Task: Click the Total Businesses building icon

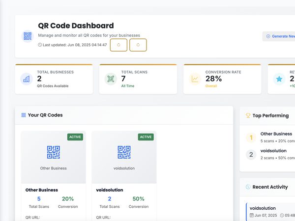Action: (x=27, y=79)
